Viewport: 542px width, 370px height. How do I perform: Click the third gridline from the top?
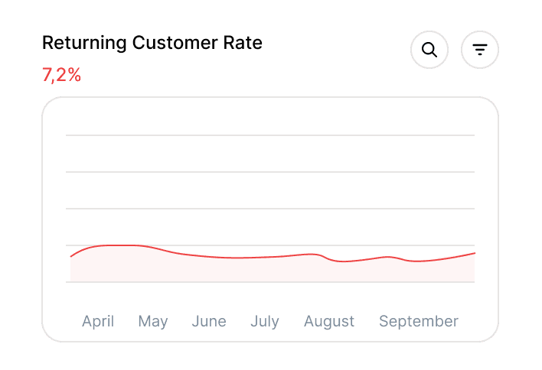pyautogui.click(x=270, y=209)
